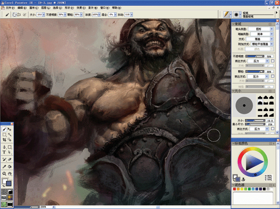Select the Grabber hand tool
Screen dimensions: 280x209
click(10, 174)
